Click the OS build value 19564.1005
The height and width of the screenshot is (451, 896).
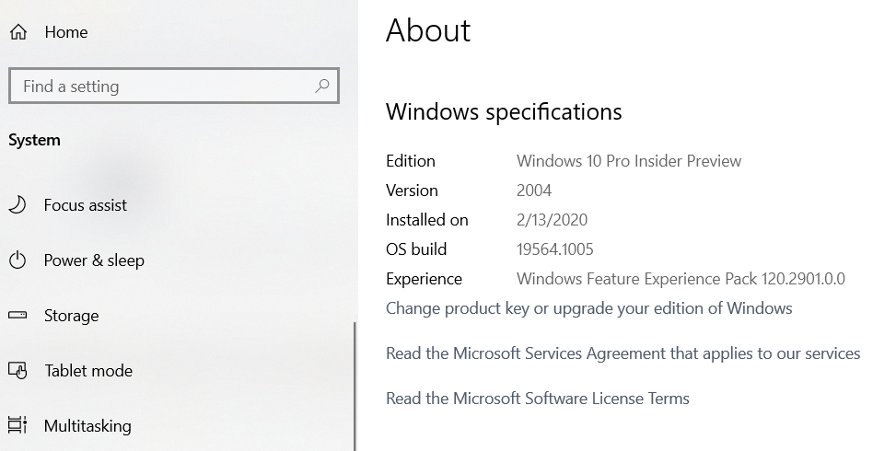[555, 249]
